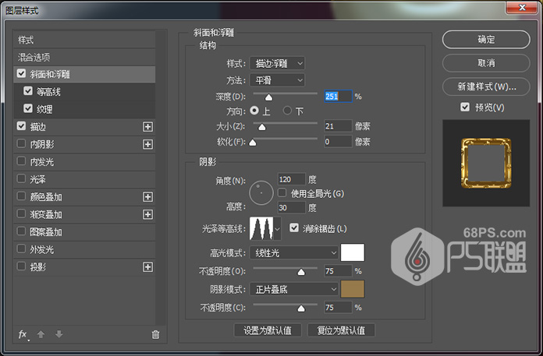Open 高光模式 dropdown showing 线性光
Image resolution: width=543 pixels, height=356 pixels.
(293, 253)
